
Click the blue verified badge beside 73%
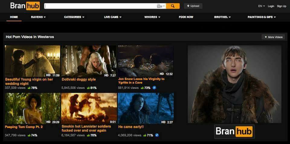click(x=154, y=88)
